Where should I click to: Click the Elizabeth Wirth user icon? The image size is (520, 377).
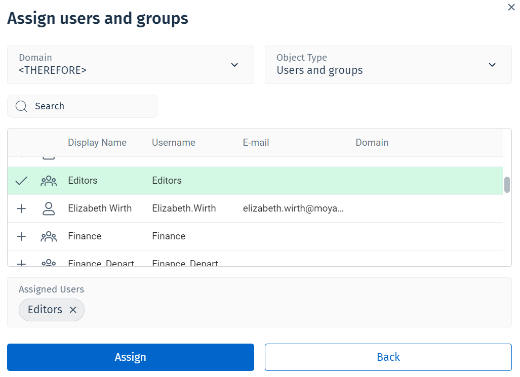coord(49,208)
